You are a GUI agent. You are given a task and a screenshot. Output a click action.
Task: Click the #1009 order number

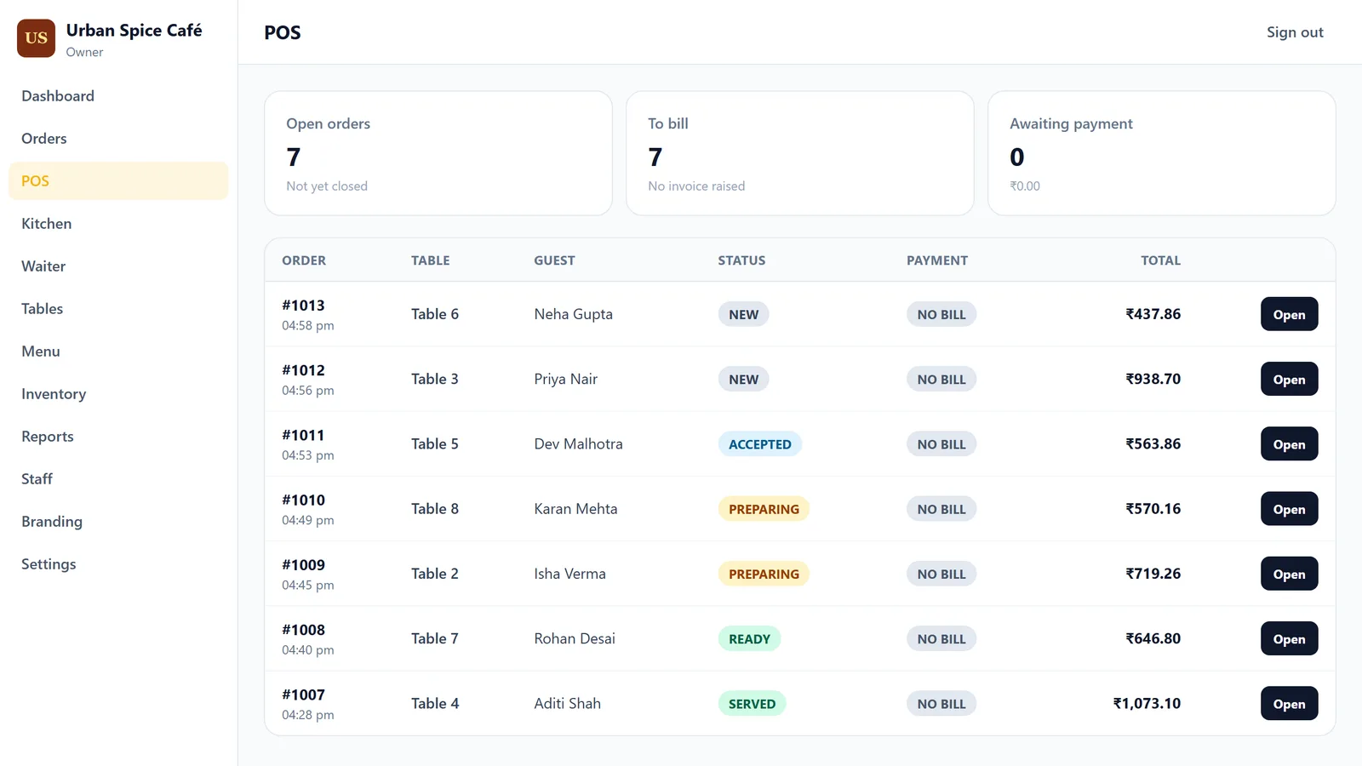303,565
